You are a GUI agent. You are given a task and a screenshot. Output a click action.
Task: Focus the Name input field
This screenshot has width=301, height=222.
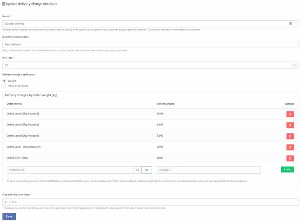pos(144,24)
